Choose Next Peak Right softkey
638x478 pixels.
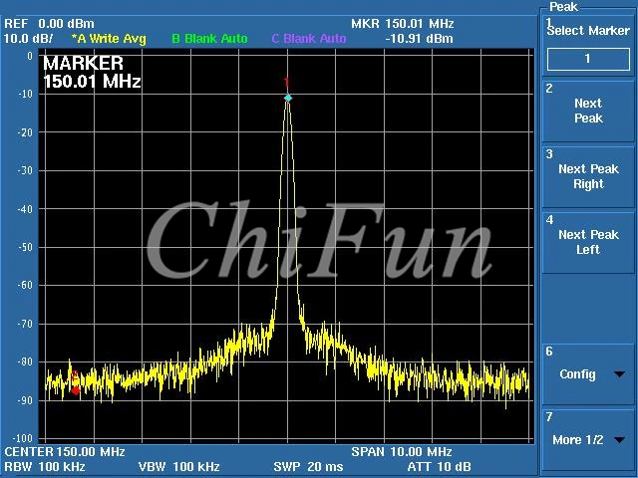(588, 177)
